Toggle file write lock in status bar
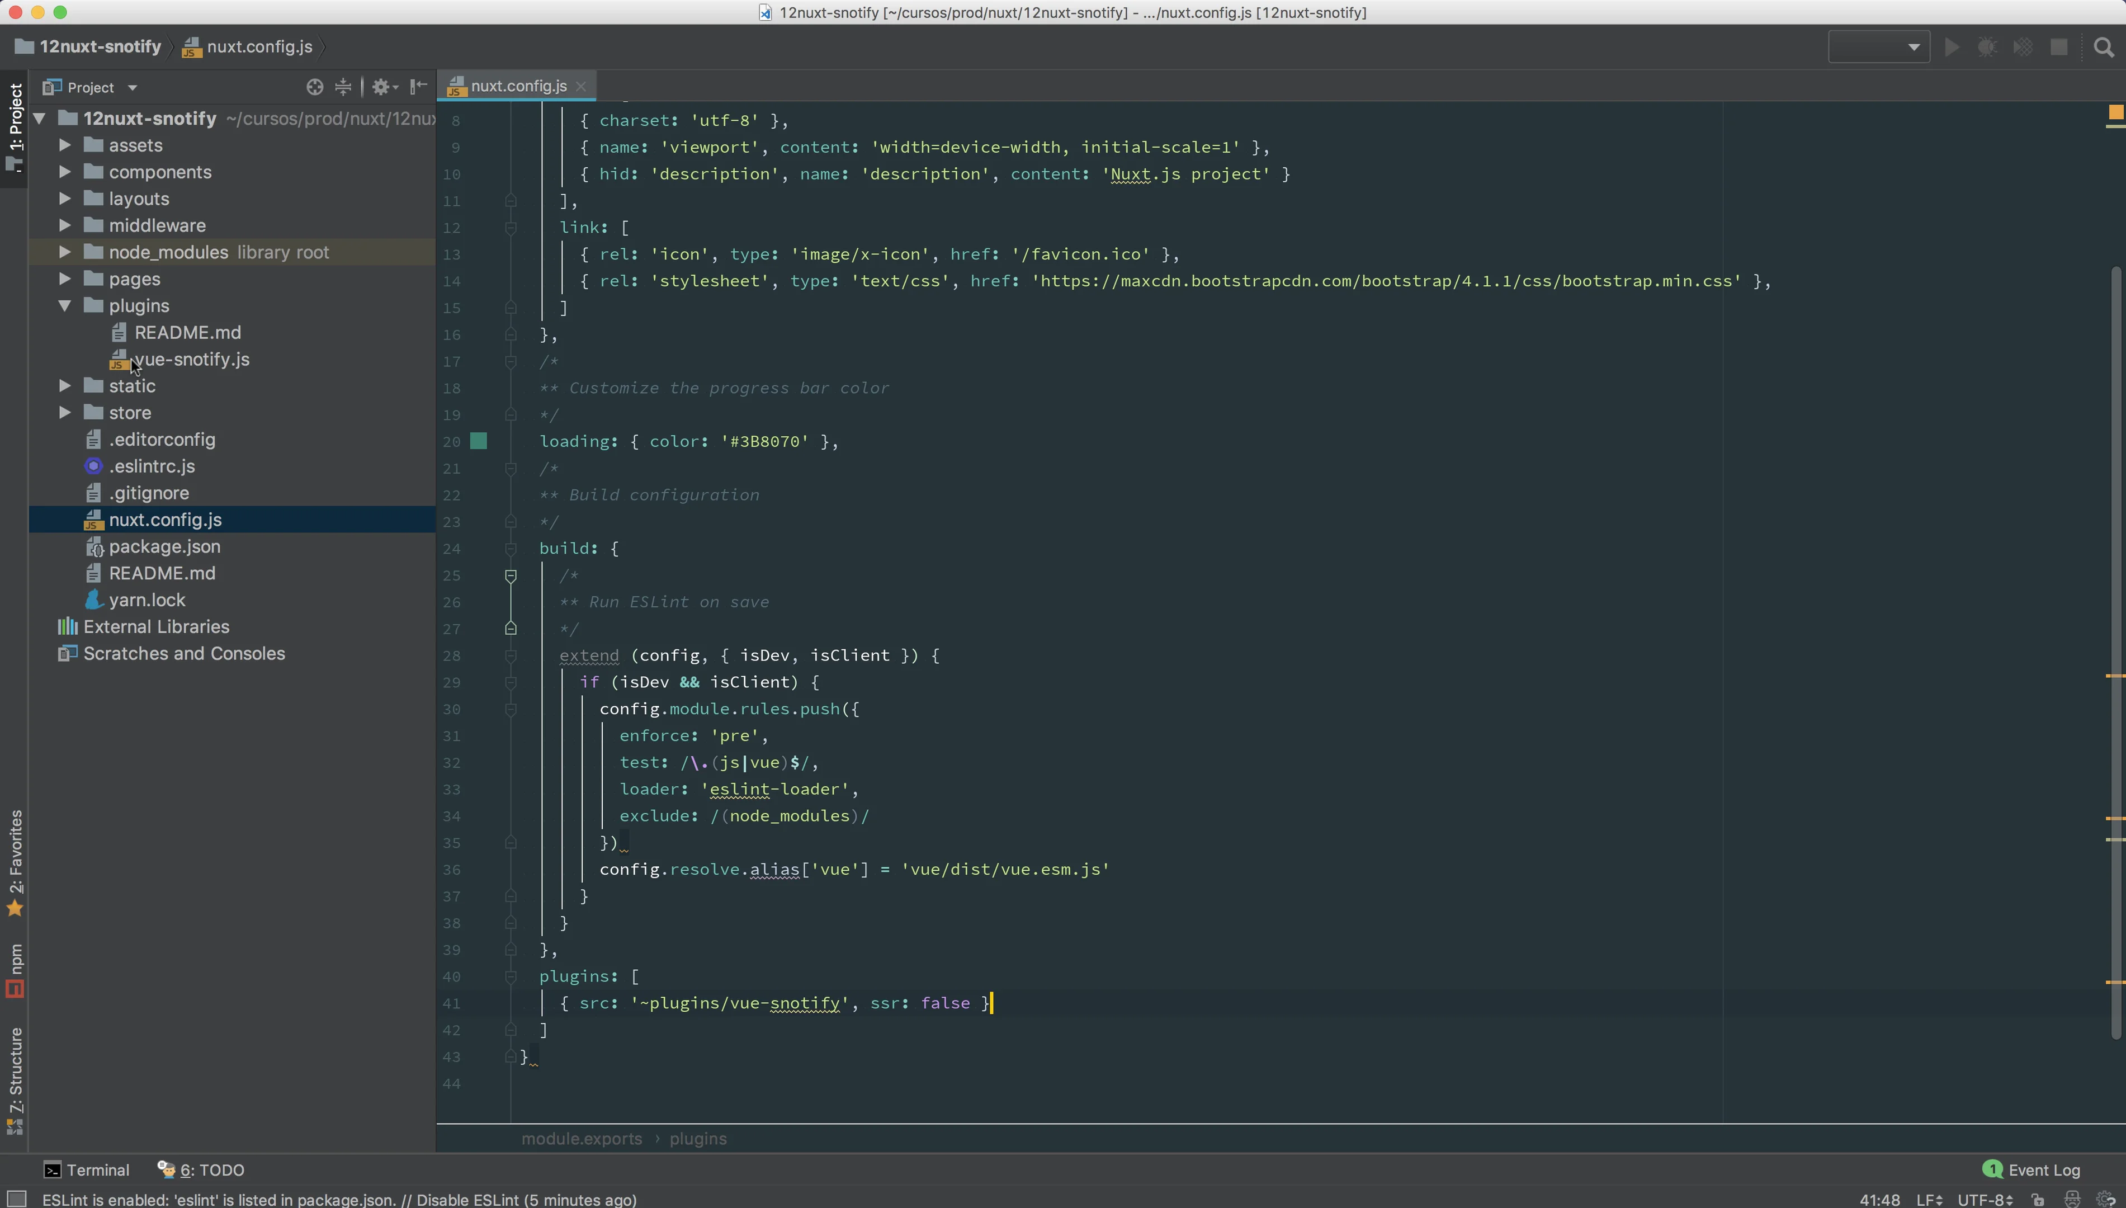 point(2037,1200)
